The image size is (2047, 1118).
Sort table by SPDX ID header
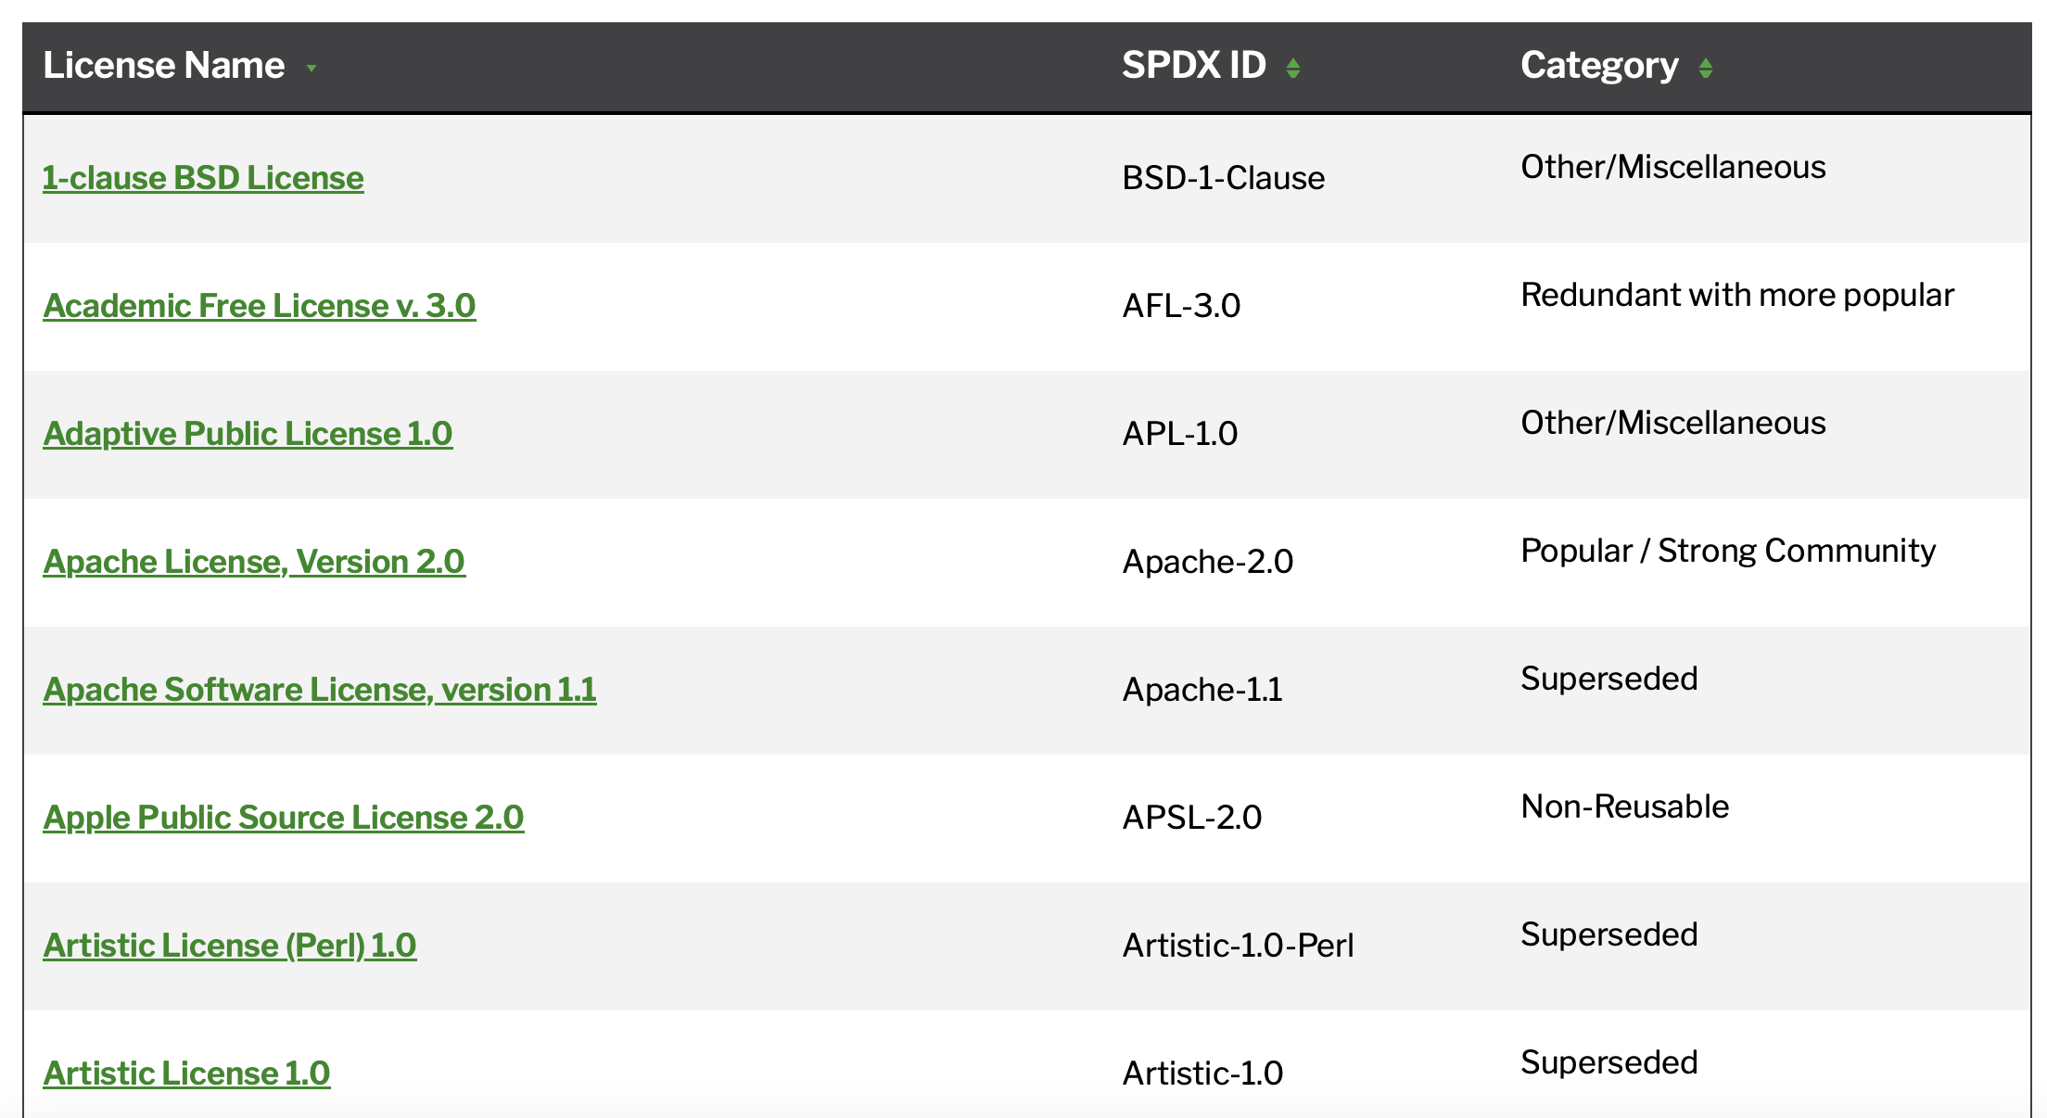[x=1193, y=66]
